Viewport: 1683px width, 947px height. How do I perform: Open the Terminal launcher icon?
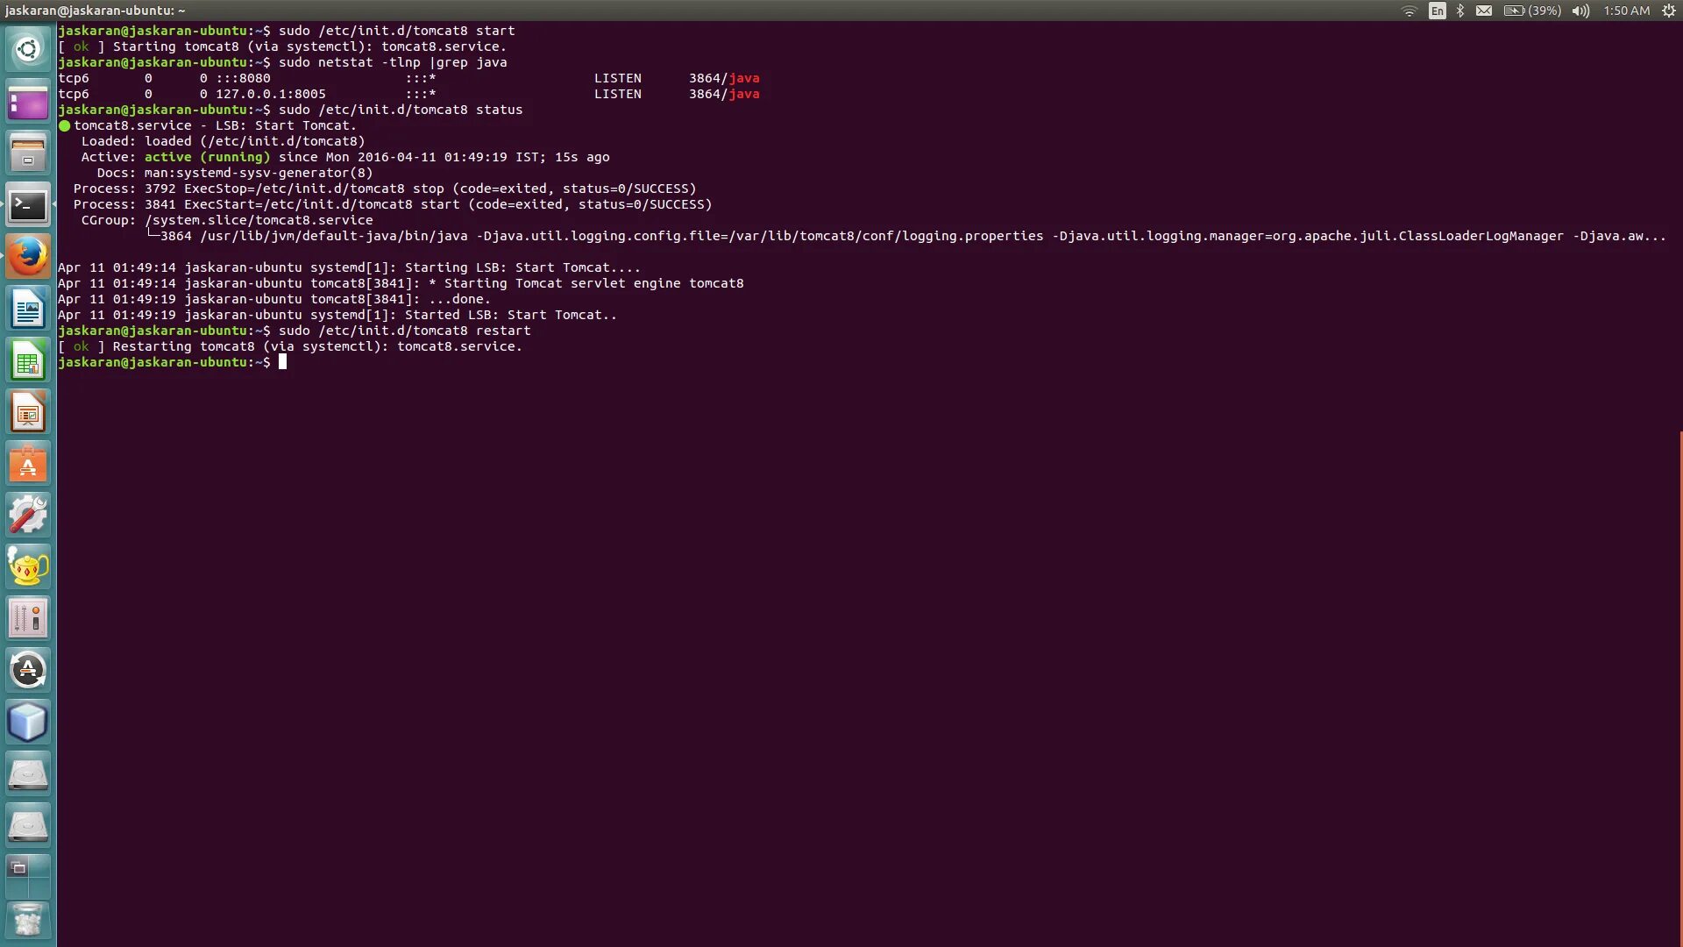click(x=28, y=205)
